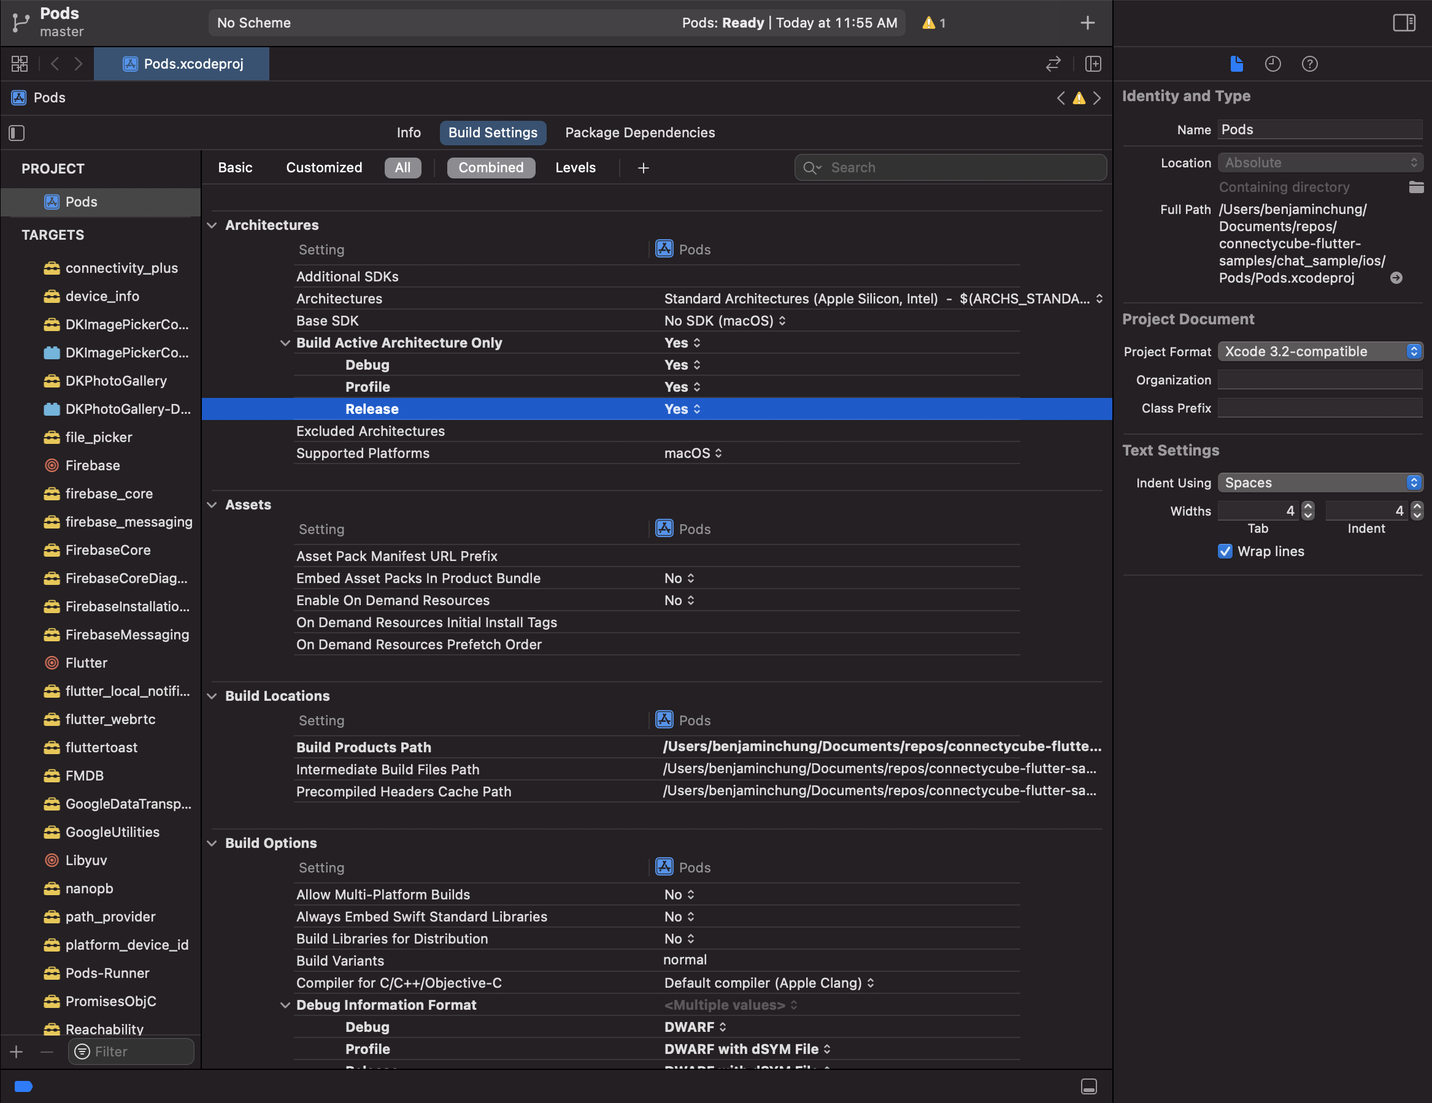1432x1103 pixels.
Task: Open the Indent Using dropdown
Action: pyautogui.click(x=1319, y=483)
